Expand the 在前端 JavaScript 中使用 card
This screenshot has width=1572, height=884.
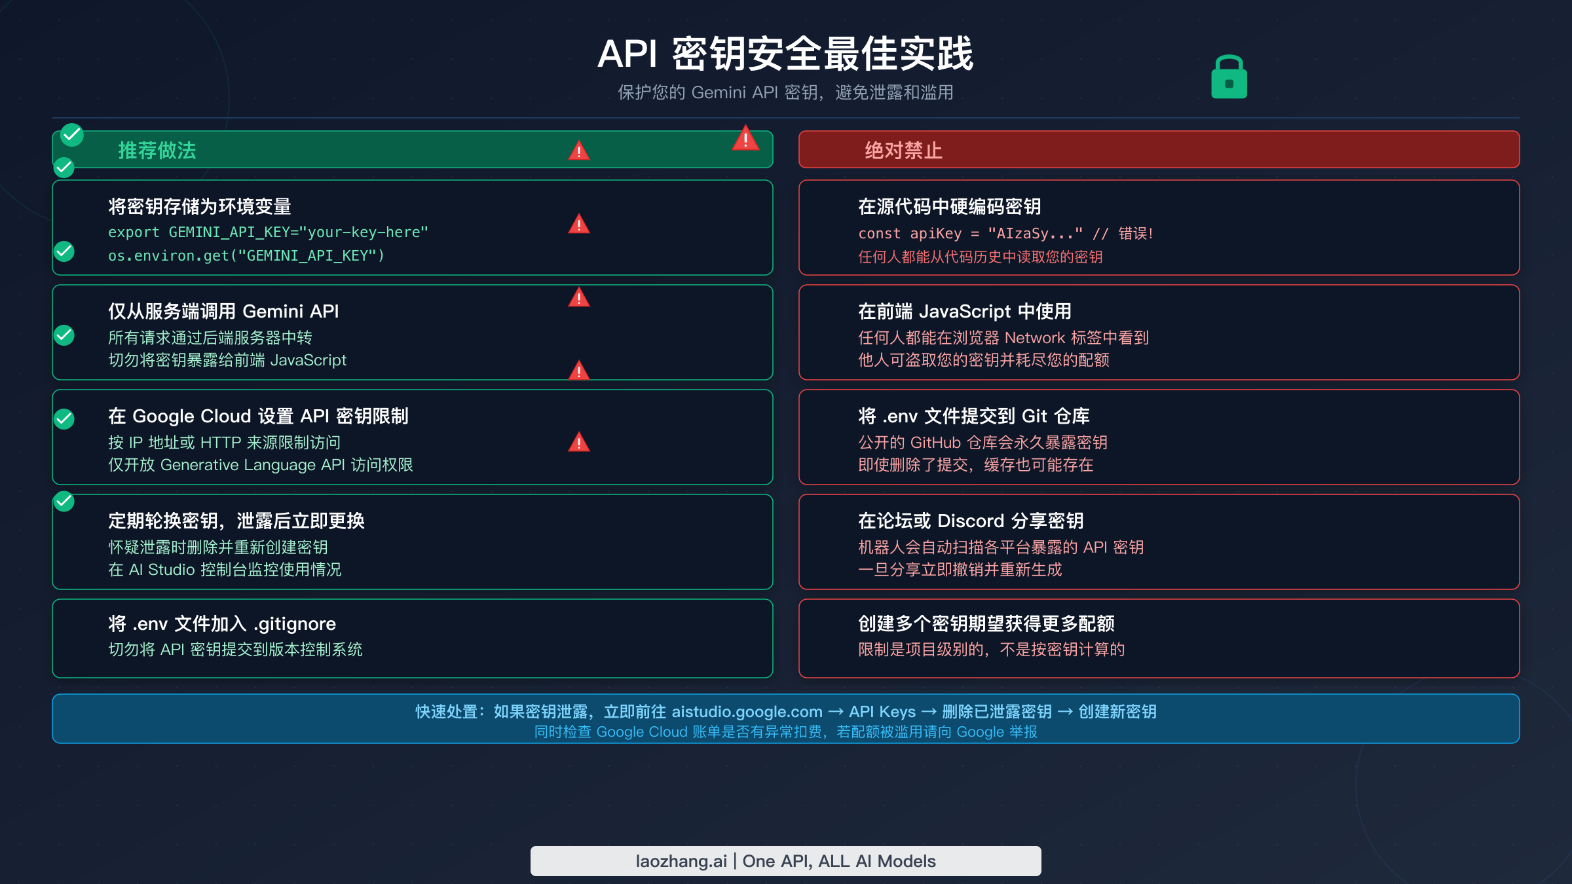point(1158,333)
